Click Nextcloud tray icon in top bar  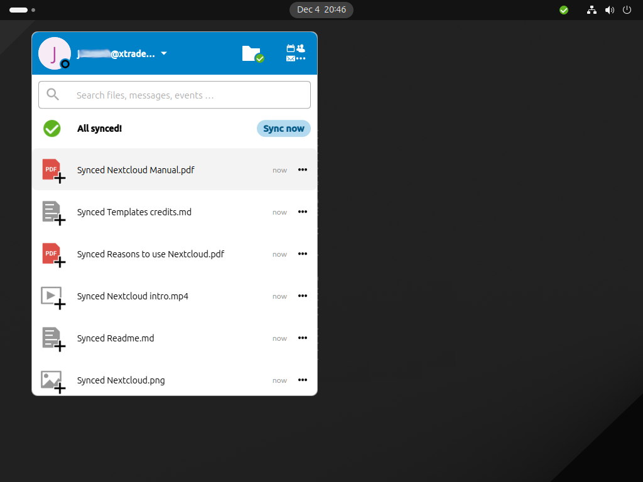coord(564,10)
